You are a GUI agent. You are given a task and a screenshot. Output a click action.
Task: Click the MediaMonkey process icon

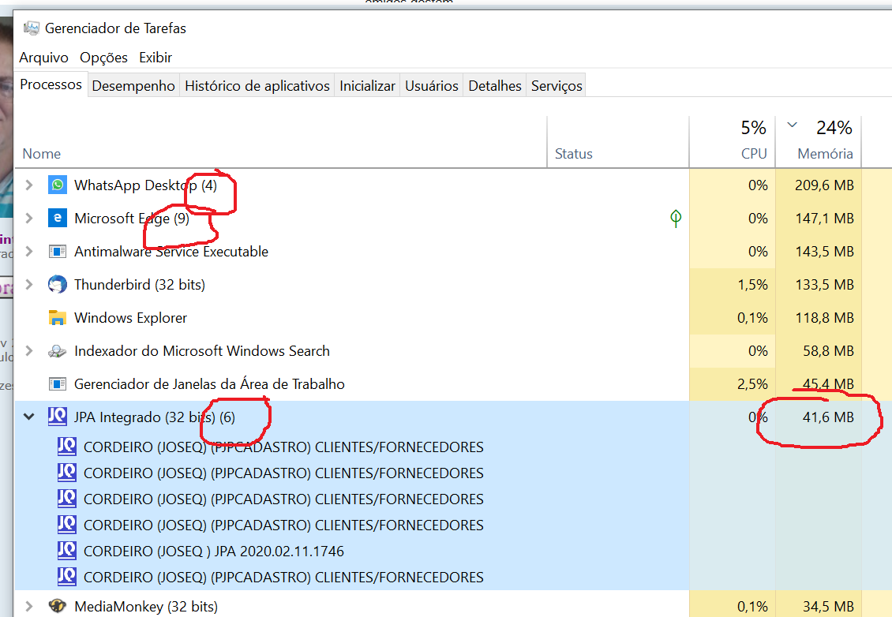pyautogui.click(x=57, y=606)
